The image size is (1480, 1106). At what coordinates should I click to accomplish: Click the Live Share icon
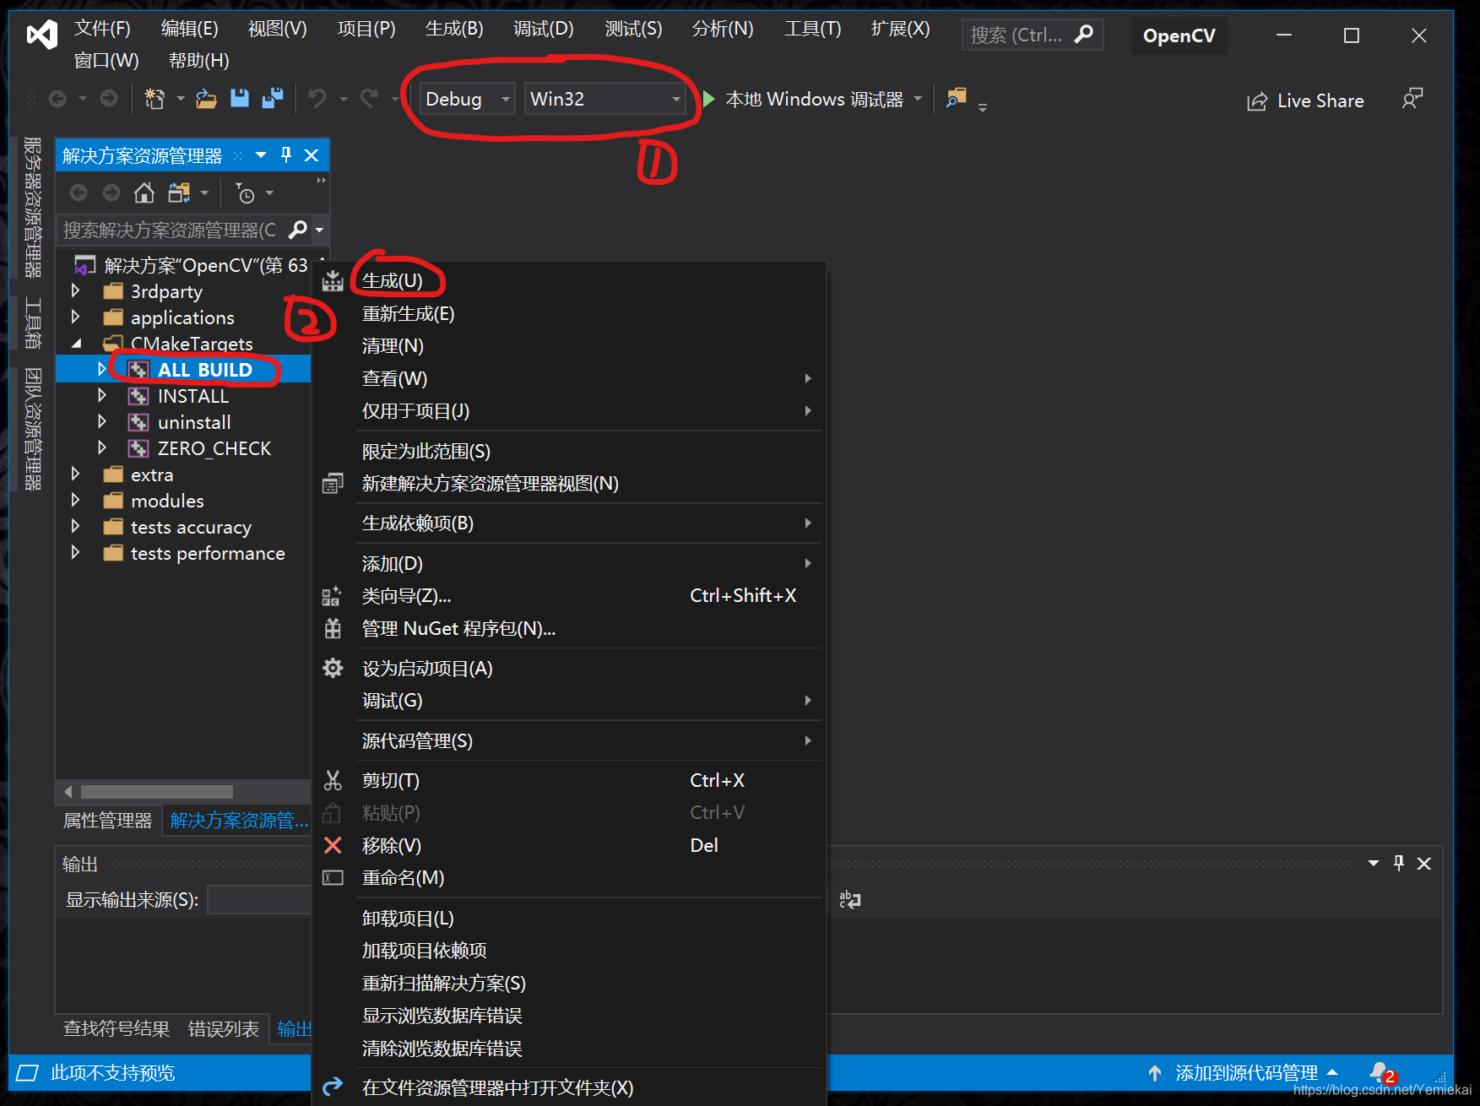point(1257,101)
